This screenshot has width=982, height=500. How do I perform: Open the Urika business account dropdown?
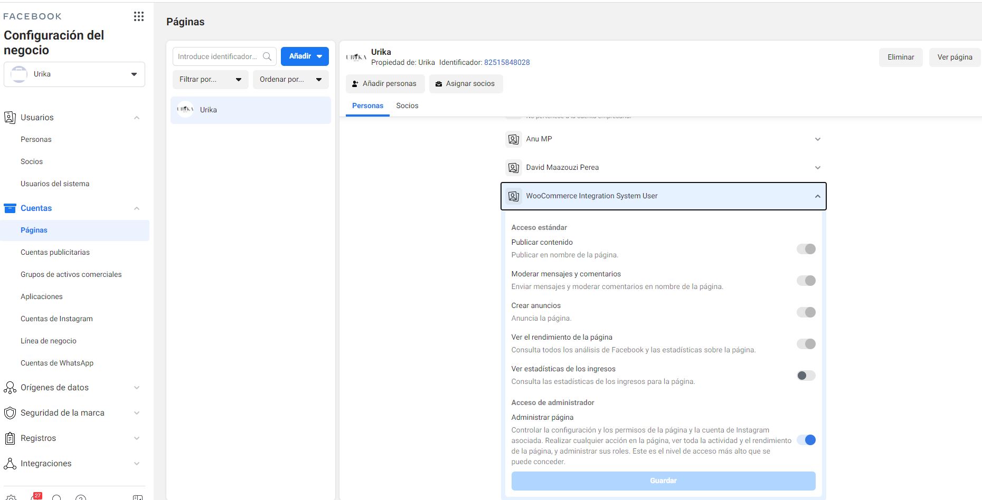click(74, 74)
